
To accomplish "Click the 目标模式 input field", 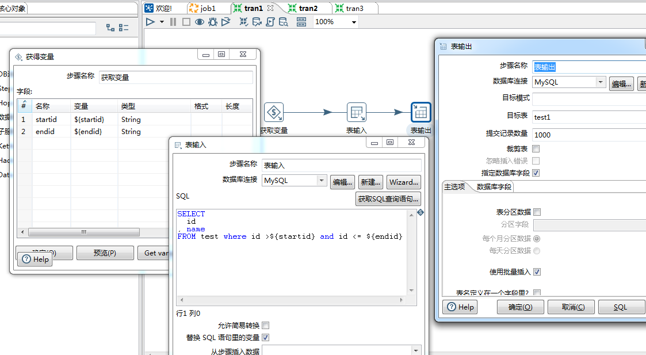I will point(589,99).
